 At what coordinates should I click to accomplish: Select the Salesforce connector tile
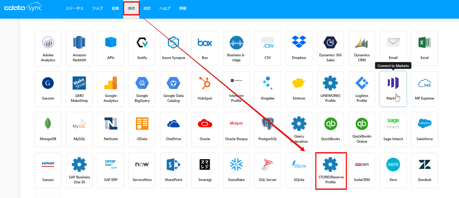424,129
